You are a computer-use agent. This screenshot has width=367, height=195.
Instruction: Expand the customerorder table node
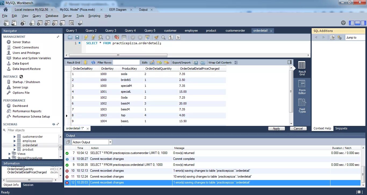pyautogui.click(x=15, y=137)
